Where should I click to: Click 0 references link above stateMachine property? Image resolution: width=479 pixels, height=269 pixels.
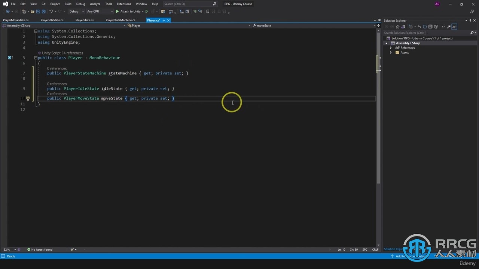pos(57,68)
